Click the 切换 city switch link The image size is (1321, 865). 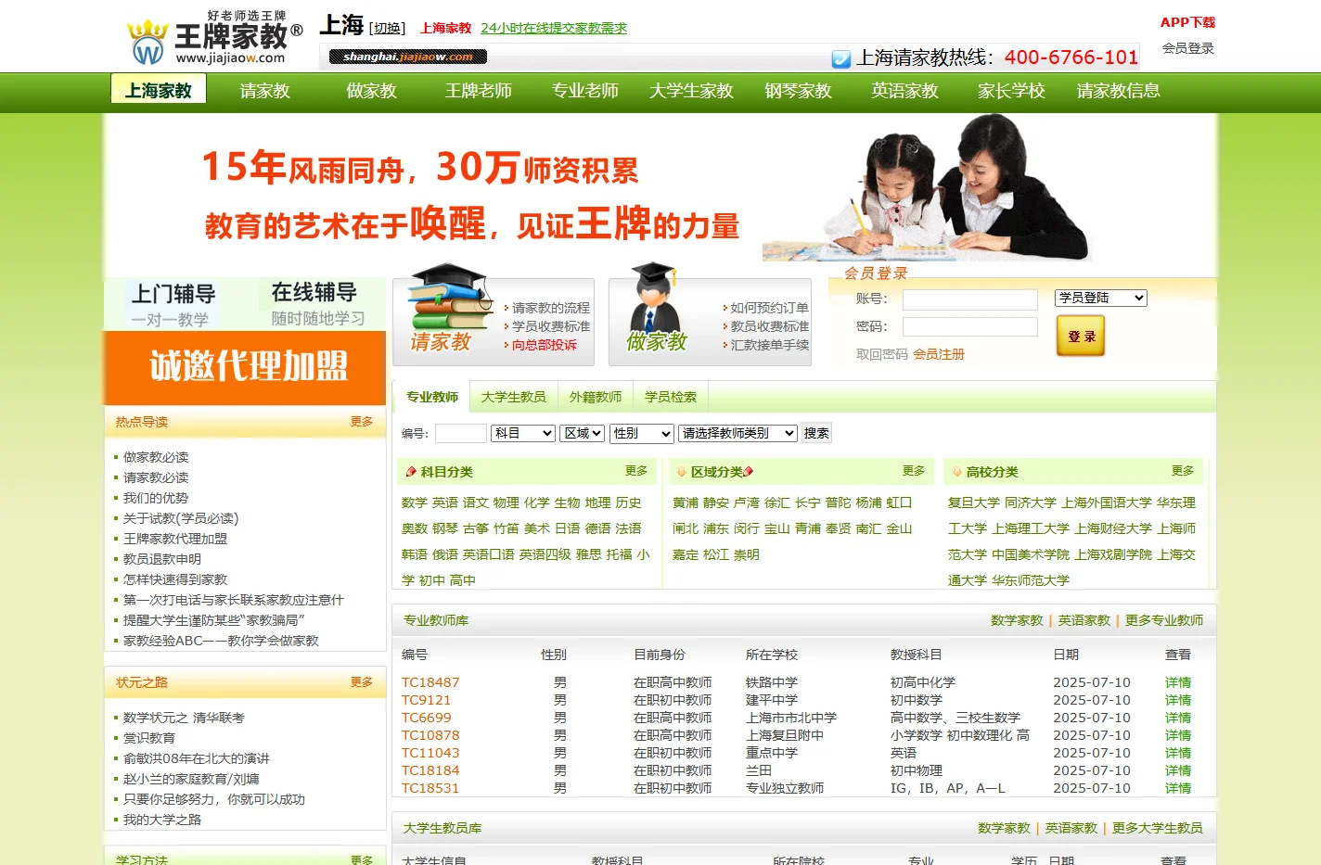pos(389,28)
